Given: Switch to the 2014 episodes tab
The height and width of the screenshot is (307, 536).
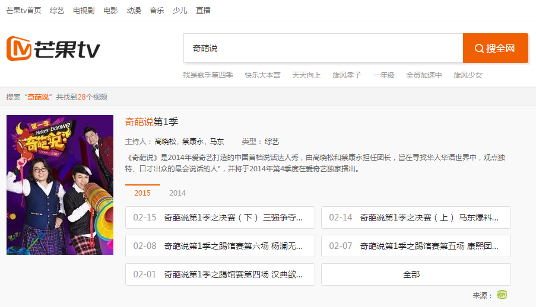Looking at the screenshot, I should tap(177, 193).
